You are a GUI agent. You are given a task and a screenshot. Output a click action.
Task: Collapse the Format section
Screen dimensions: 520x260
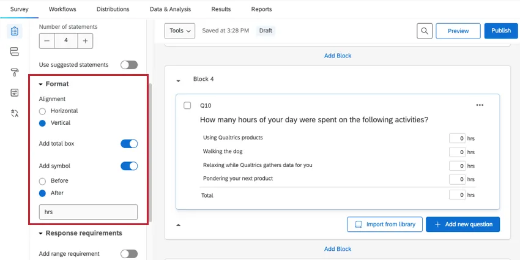click(41, 84)
